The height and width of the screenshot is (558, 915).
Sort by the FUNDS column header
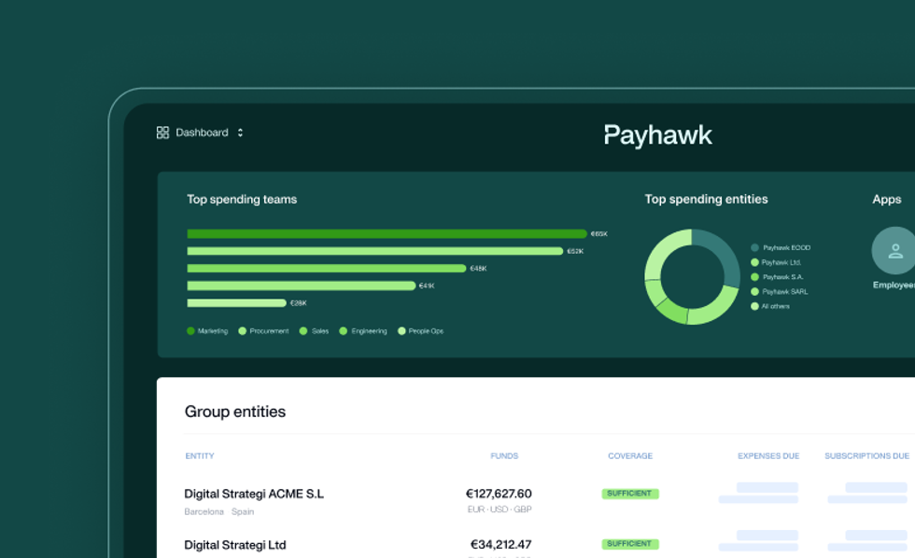[504, 455]
